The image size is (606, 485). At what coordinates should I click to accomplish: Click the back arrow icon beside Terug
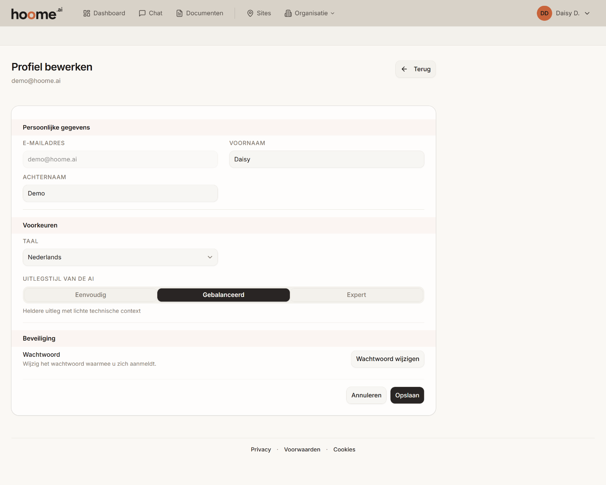coord(404,69)
